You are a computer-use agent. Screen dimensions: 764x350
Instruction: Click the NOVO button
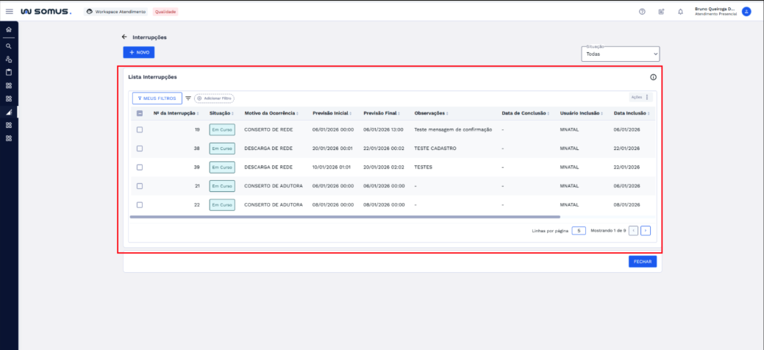pyautogui.click(x=138, y=52)
